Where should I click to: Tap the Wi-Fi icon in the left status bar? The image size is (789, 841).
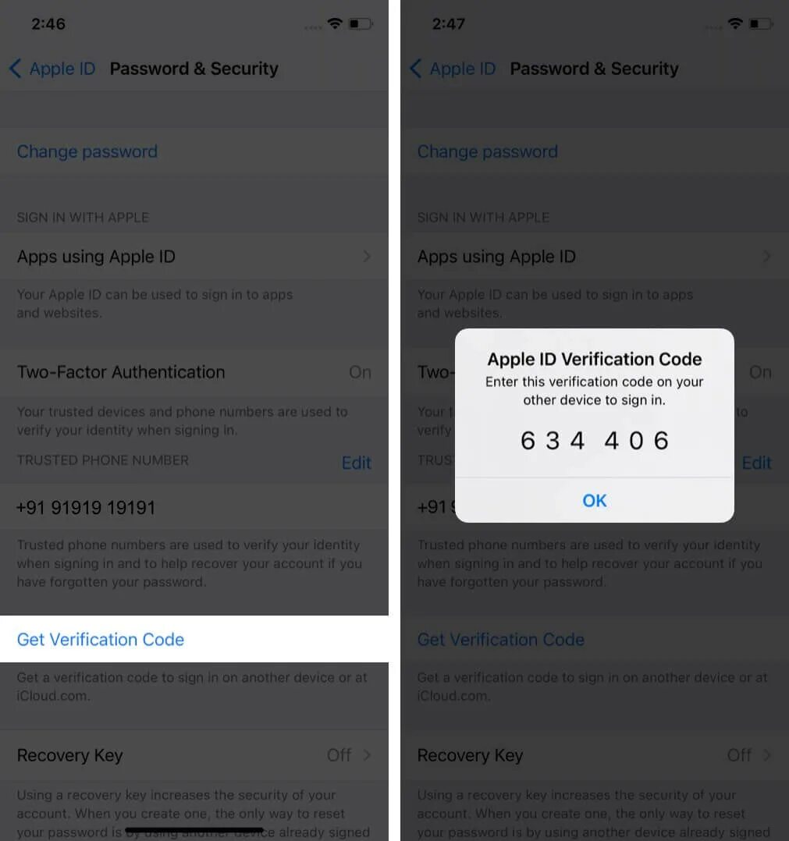pyautogui.click(x=335, y=23)
